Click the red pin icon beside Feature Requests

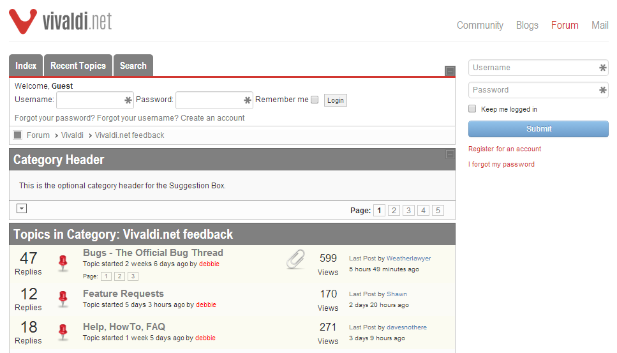point(63,298)
